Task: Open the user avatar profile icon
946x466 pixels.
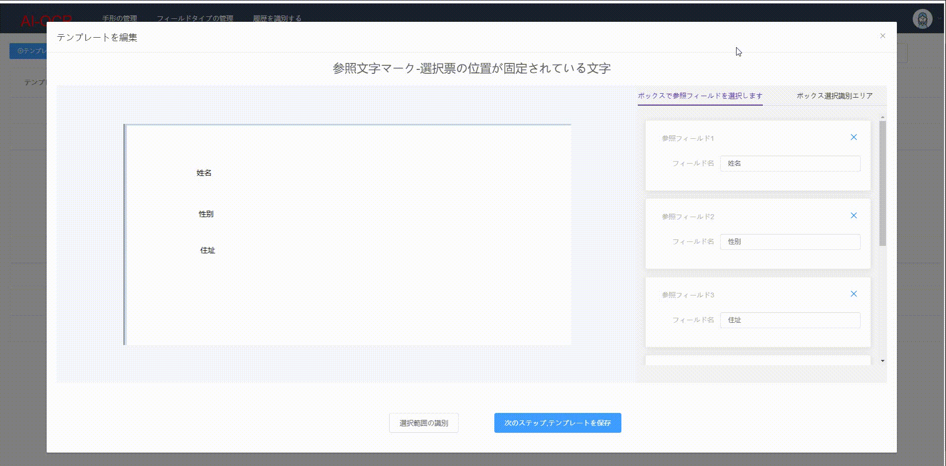Action: coord(922,19)
